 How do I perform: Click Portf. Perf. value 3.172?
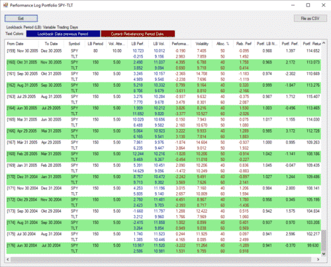pos(291,131)
